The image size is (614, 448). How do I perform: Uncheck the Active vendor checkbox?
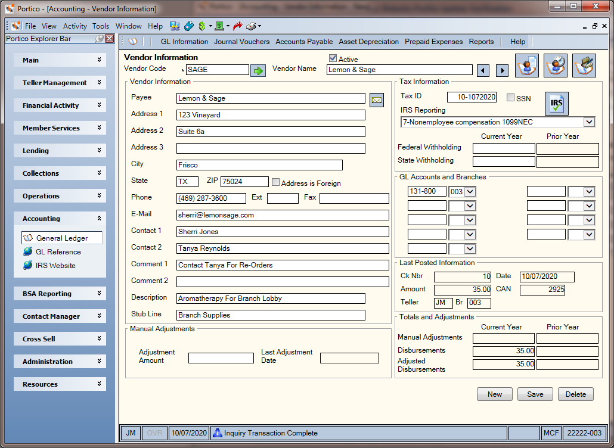[333, 59]
